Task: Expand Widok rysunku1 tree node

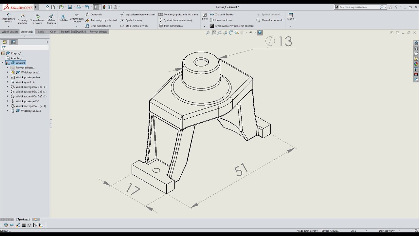Action: [x=8, y=72]
